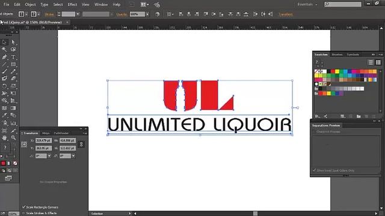Click the orange Opacity label link
The width and height of the screenshot is (385, 216).
click(122, 14)
